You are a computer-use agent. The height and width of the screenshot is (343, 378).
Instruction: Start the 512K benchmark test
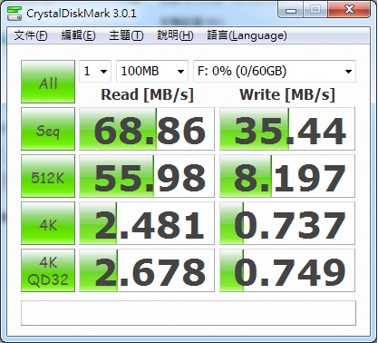[x=48, y=176]
